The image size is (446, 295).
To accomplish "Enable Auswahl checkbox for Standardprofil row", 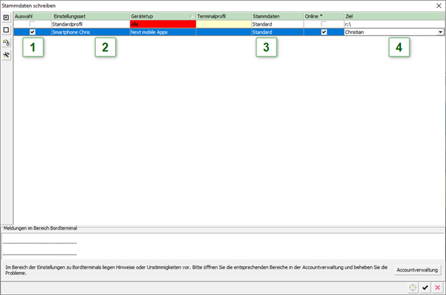I will tap(32, 24).
